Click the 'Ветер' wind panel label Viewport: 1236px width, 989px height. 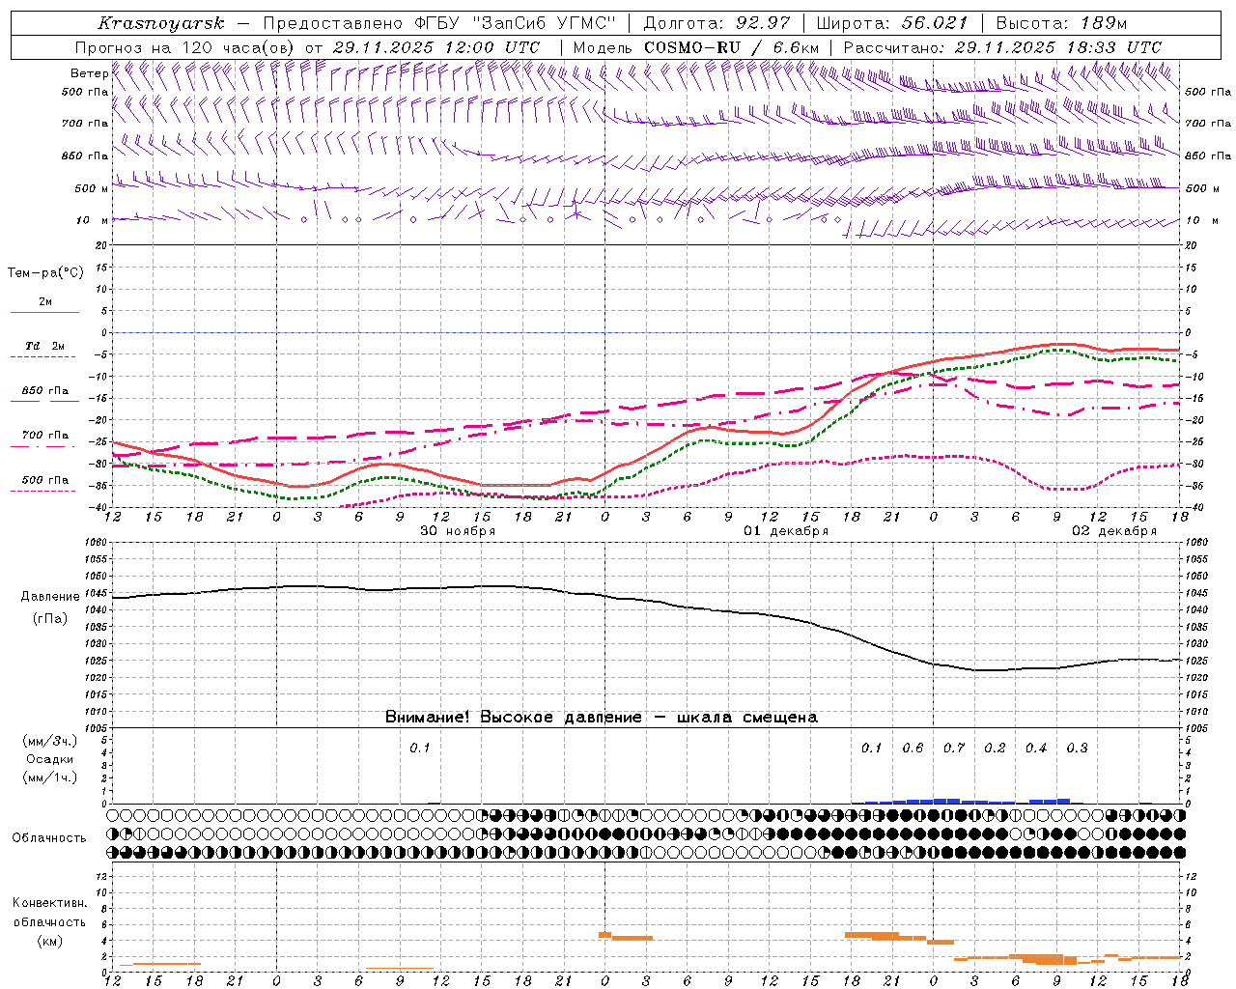coord(90,73)
